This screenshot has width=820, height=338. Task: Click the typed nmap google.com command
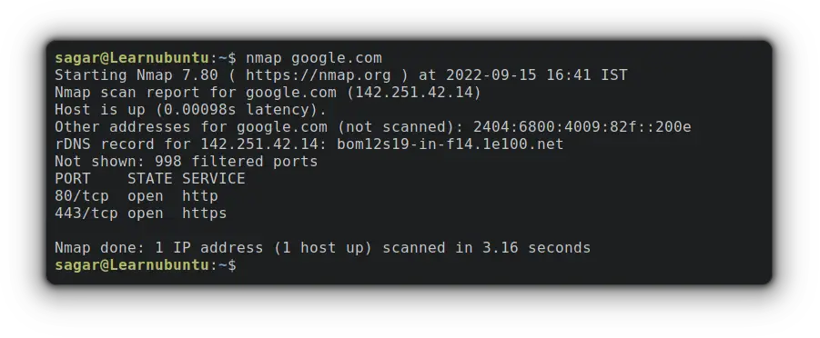pyautogui.click(x=314, y=58)
